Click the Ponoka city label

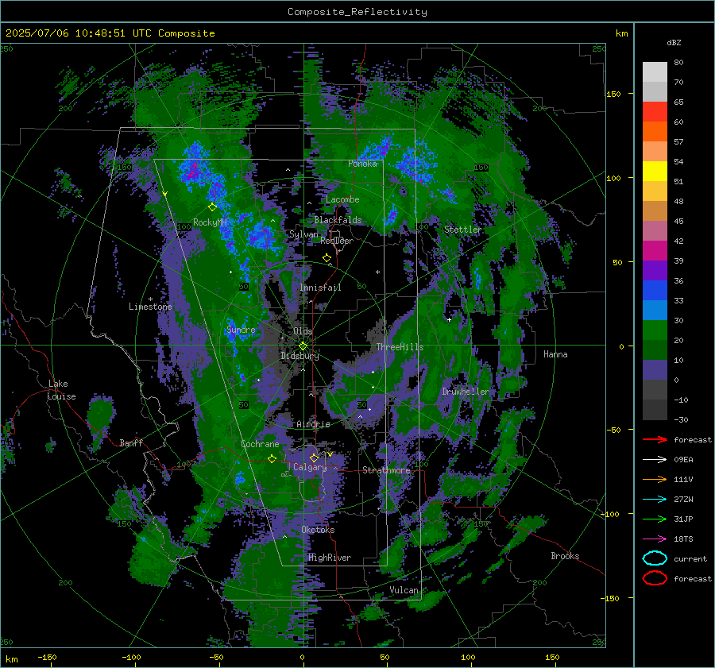(x=362, y=164)
